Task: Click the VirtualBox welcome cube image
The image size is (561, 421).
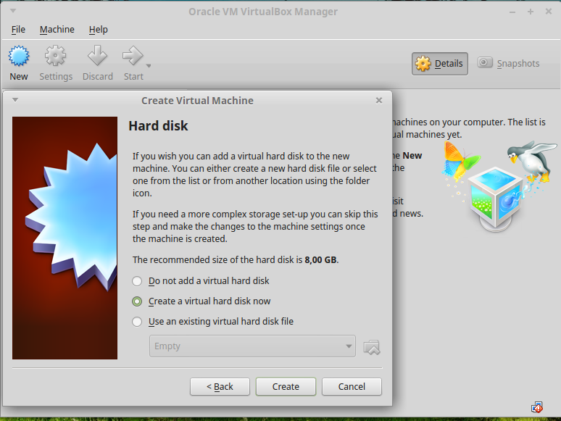Action: (498, 186)
